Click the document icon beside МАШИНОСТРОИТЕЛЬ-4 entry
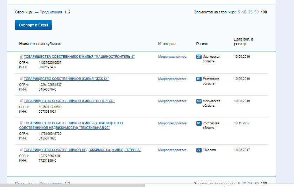 tap(21, 57)
